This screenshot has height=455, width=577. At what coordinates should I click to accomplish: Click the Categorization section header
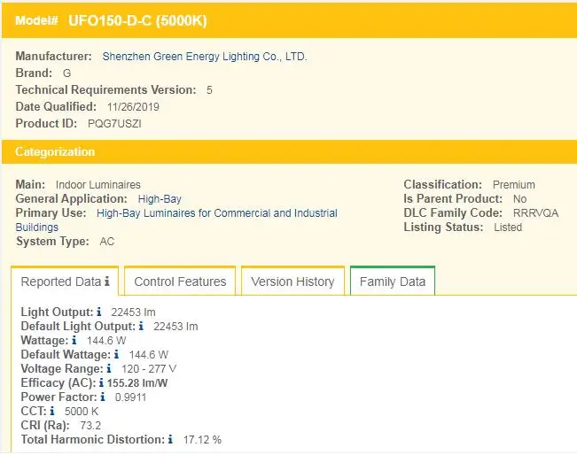point(55,152)
